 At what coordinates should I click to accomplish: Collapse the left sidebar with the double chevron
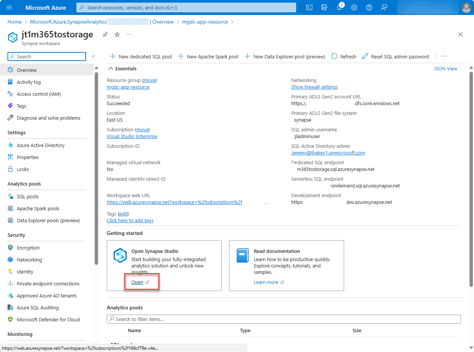93,56
